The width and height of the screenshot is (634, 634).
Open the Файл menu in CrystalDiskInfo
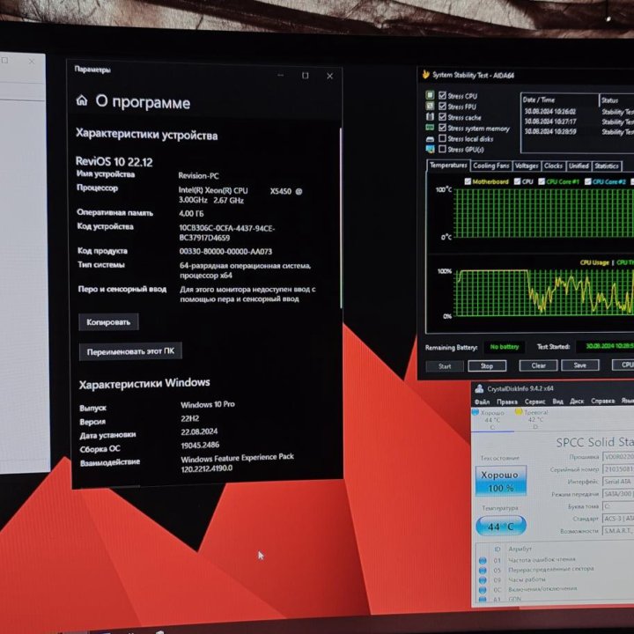483,402
